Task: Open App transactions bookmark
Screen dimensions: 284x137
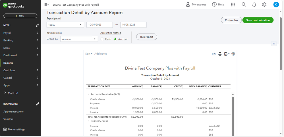Action: pos(13,111)
